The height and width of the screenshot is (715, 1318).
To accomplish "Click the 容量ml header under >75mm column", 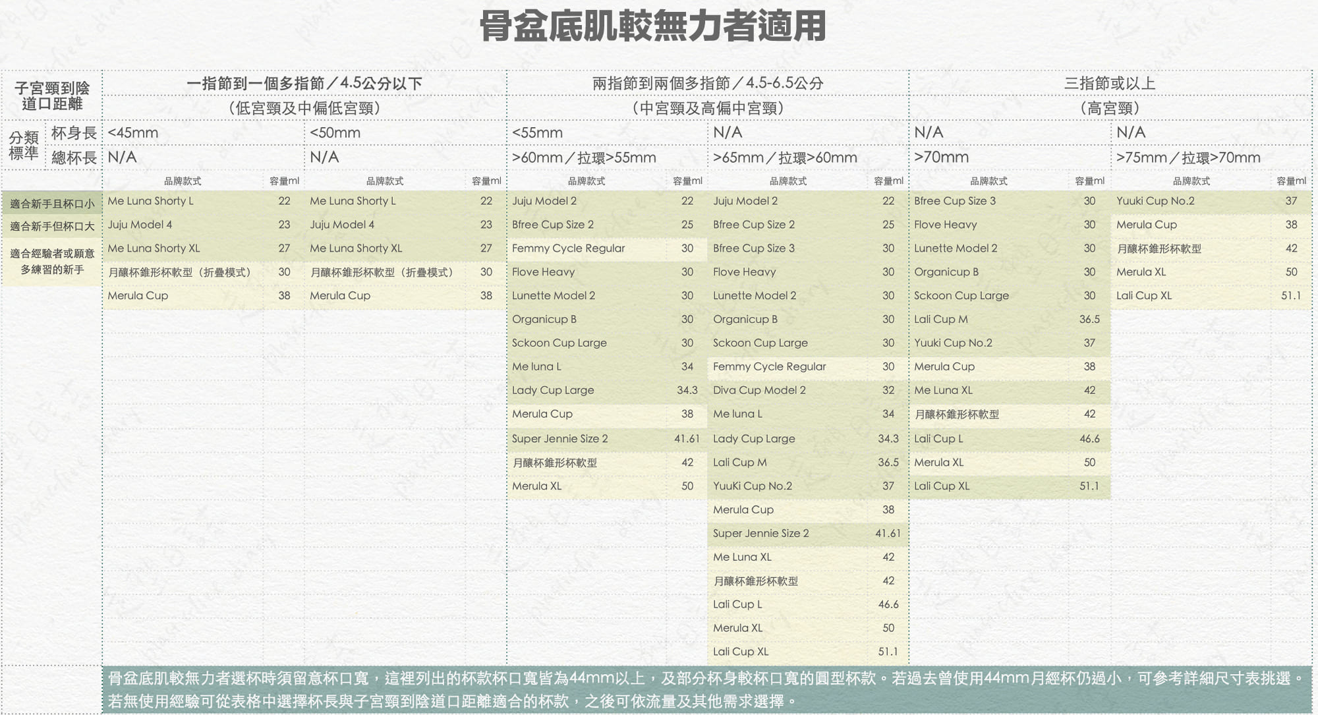I will (x=1291, y=181).
